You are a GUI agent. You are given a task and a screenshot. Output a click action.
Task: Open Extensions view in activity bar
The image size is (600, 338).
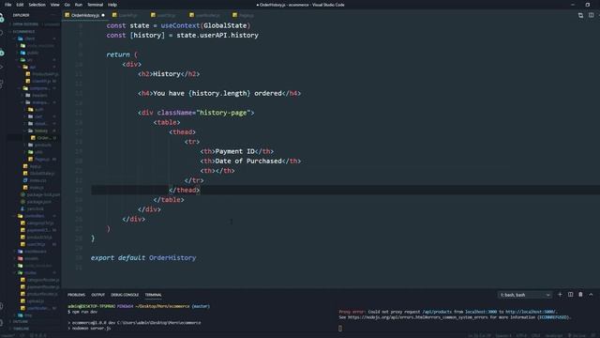(2, 84)
